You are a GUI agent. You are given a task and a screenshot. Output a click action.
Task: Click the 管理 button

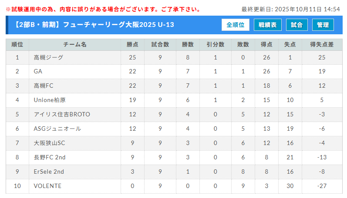click(x=323, y=25)
